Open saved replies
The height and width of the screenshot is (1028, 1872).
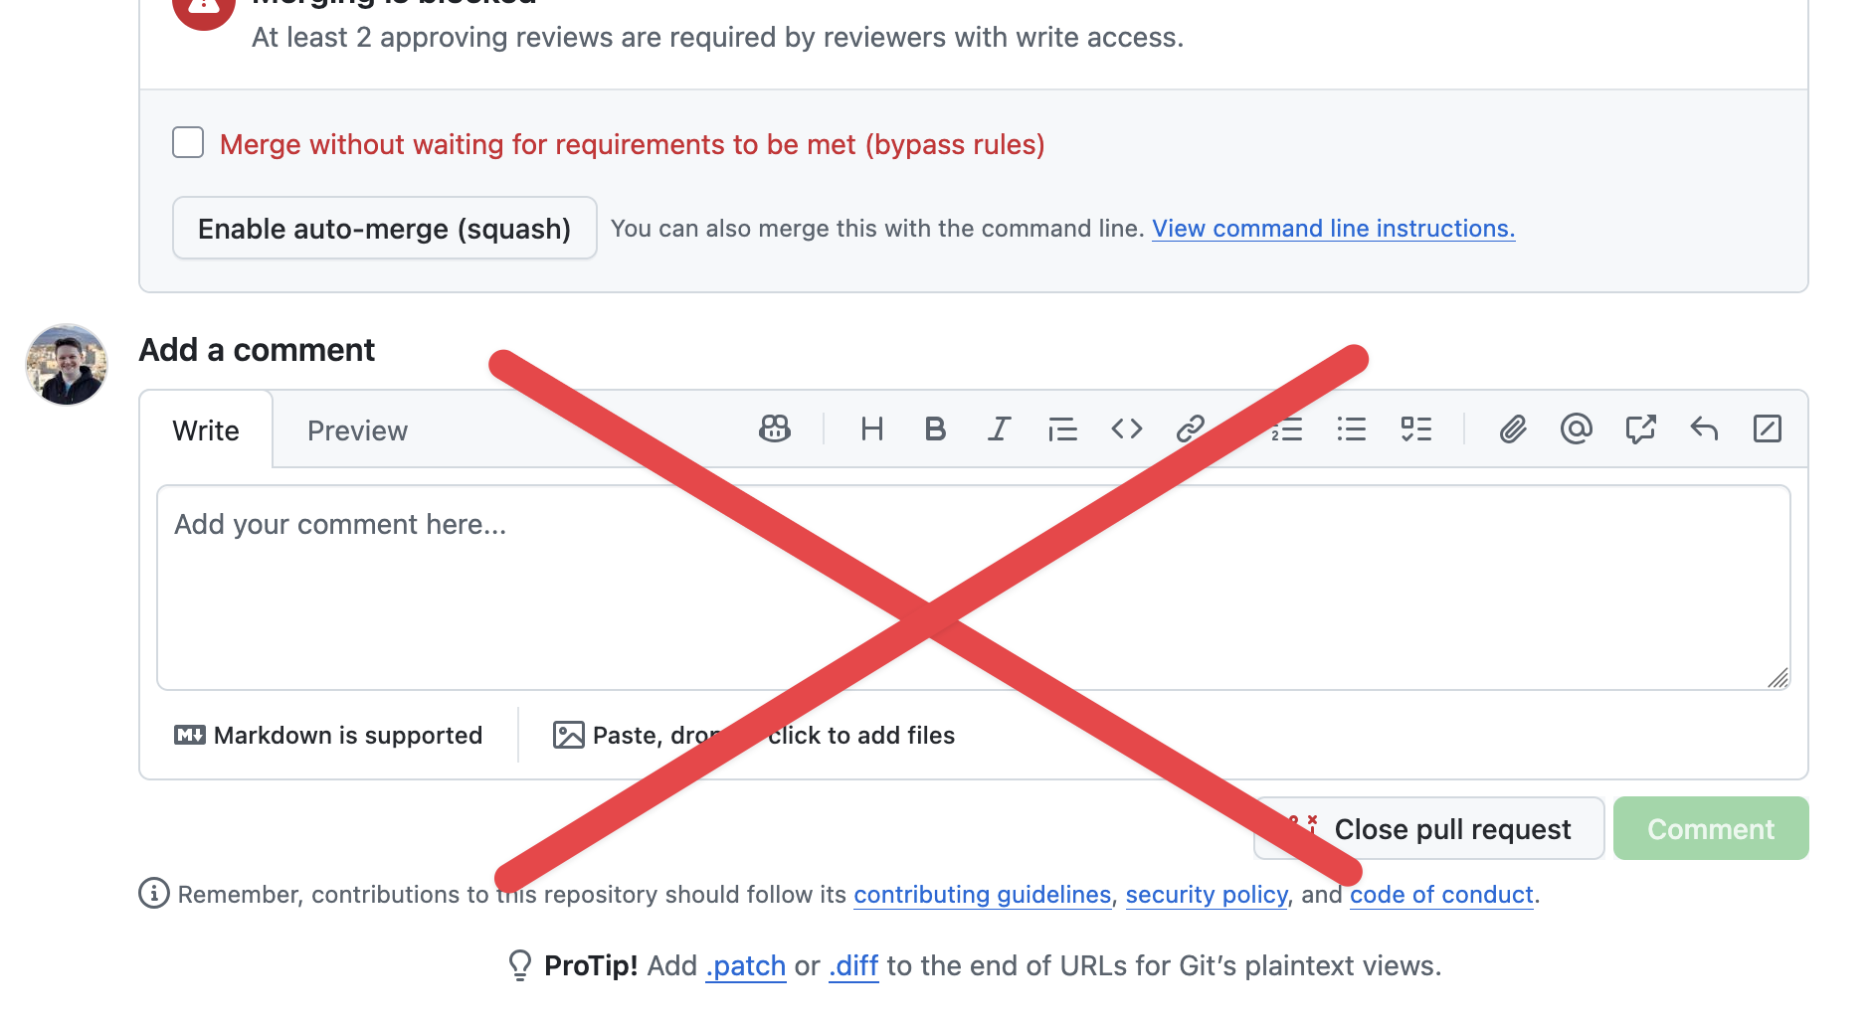(x=1704, y=429)
